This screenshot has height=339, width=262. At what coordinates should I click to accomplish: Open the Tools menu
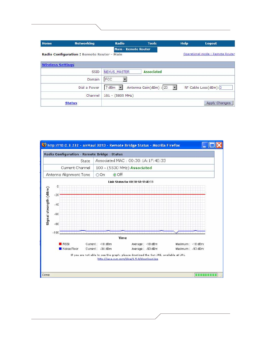coord(152,43)
